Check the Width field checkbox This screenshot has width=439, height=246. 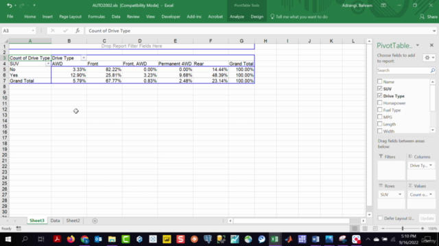[379, 131]
